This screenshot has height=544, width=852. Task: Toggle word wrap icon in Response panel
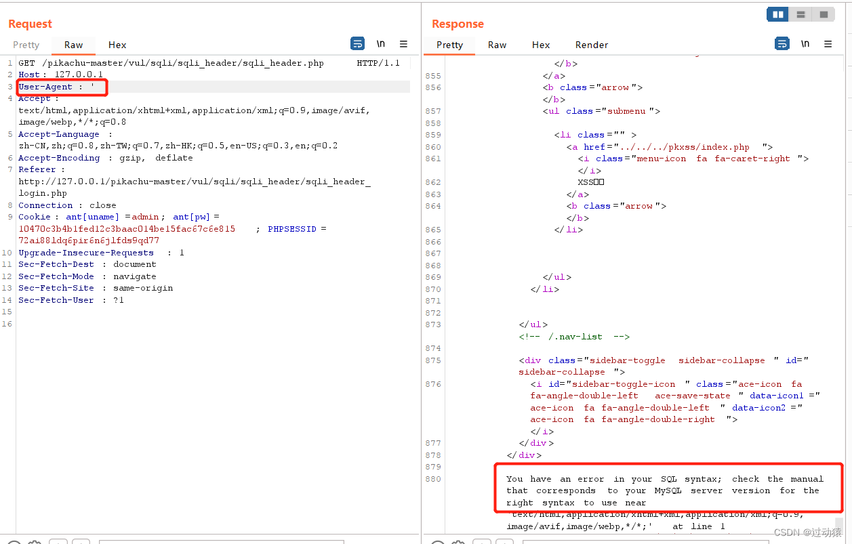click(x=782, y=44)
